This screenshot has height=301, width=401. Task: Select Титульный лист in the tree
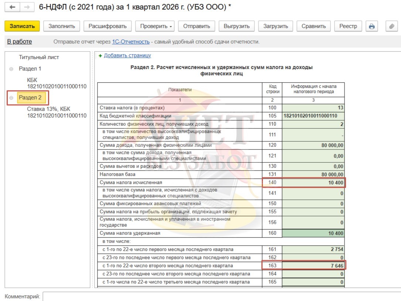[39, 57]
